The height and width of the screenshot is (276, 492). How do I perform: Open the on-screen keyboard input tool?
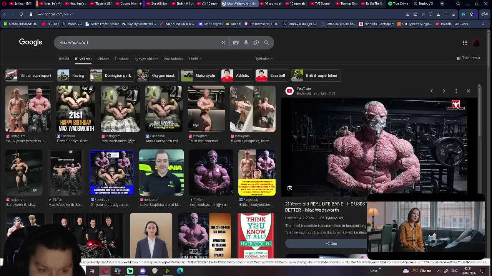(236, 43)
